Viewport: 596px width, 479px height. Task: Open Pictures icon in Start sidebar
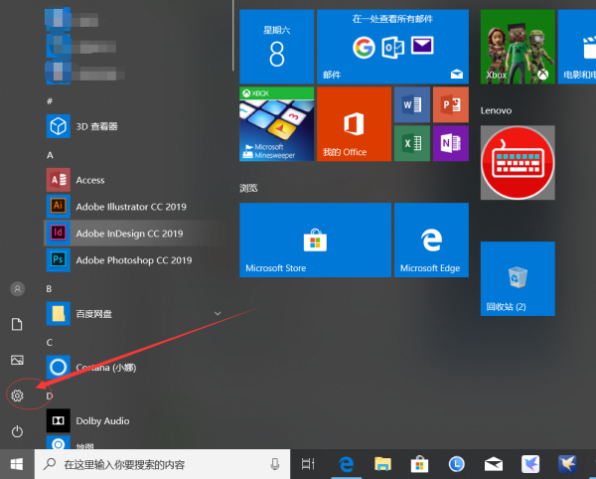coord(17,360)
